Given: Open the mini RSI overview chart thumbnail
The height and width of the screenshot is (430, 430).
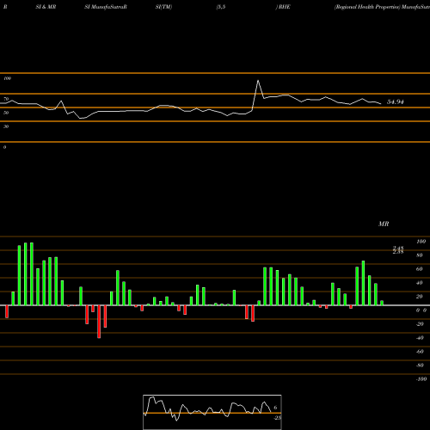Looking at the screenshot, I should tap(212, 412).
